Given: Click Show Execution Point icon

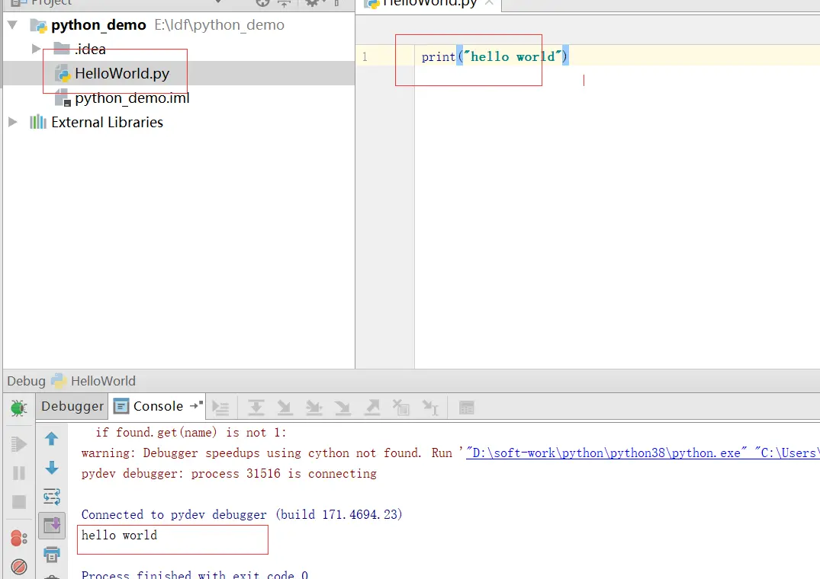Looking at the screenshot, I should pyautogui.click(x=220, y=408).
